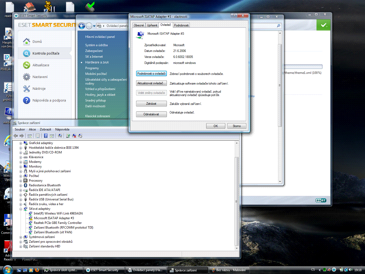365x274 pixels.
Task: Expand the Systémová zařízení node
Action: [21, 237]
